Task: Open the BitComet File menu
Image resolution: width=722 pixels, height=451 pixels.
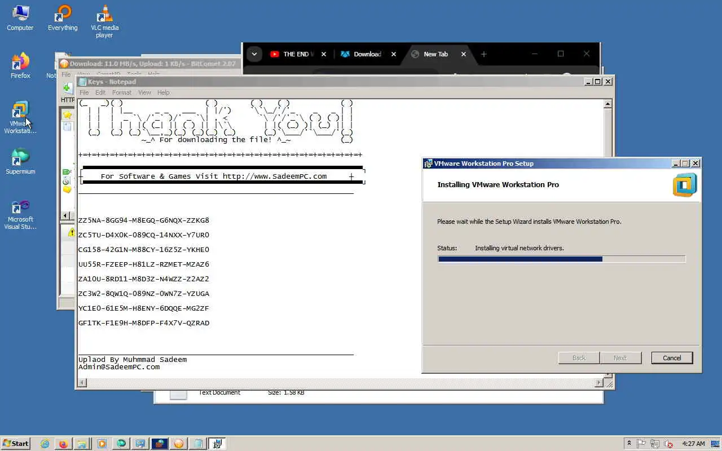Action: (x=66, y=74)
